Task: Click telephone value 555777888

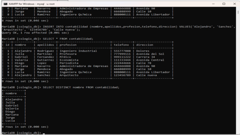Action: [x=122, y=51]
